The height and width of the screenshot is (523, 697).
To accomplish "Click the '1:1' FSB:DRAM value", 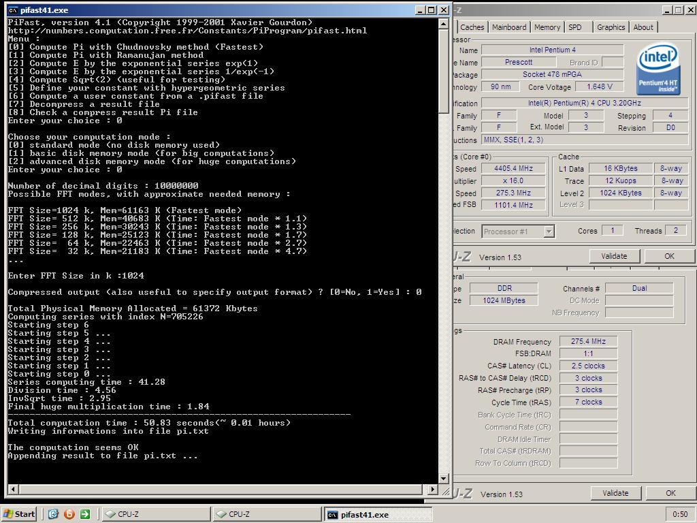I will (x=588, y=353).
